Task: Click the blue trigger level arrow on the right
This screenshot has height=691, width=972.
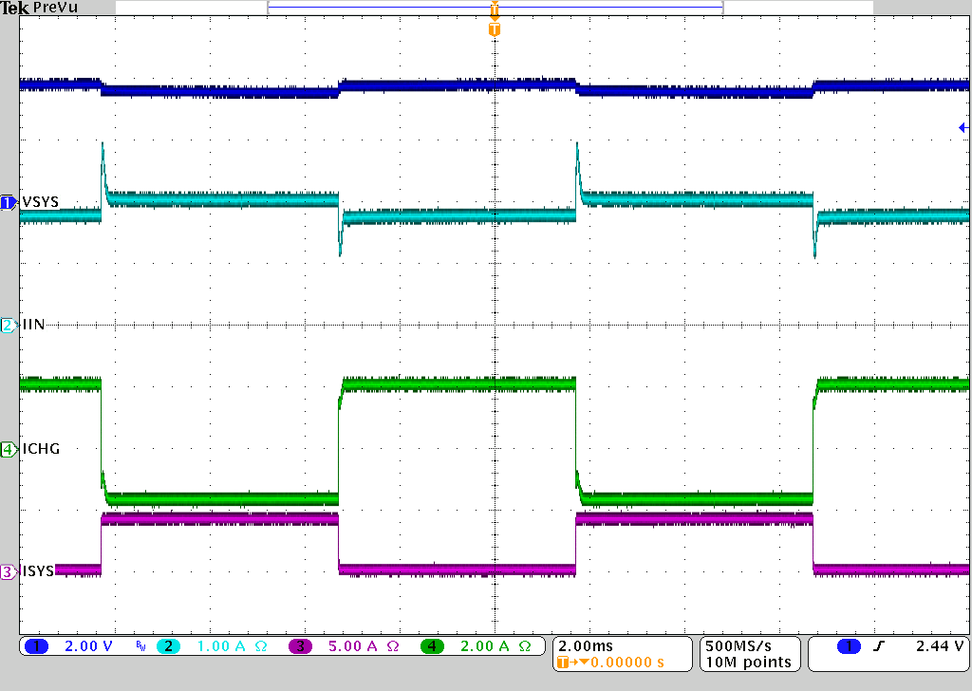Action: pos(963,127)
